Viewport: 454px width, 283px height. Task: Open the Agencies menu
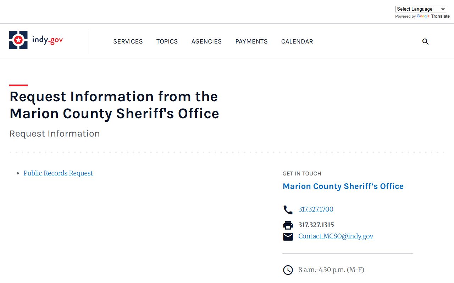point(206,41)
